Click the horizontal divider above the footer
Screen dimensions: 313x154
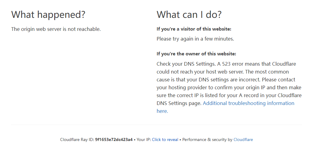coord(156,125)
